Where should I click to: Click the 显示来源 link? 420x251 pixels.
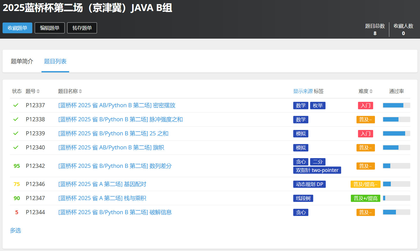click(x=303, y=91)
